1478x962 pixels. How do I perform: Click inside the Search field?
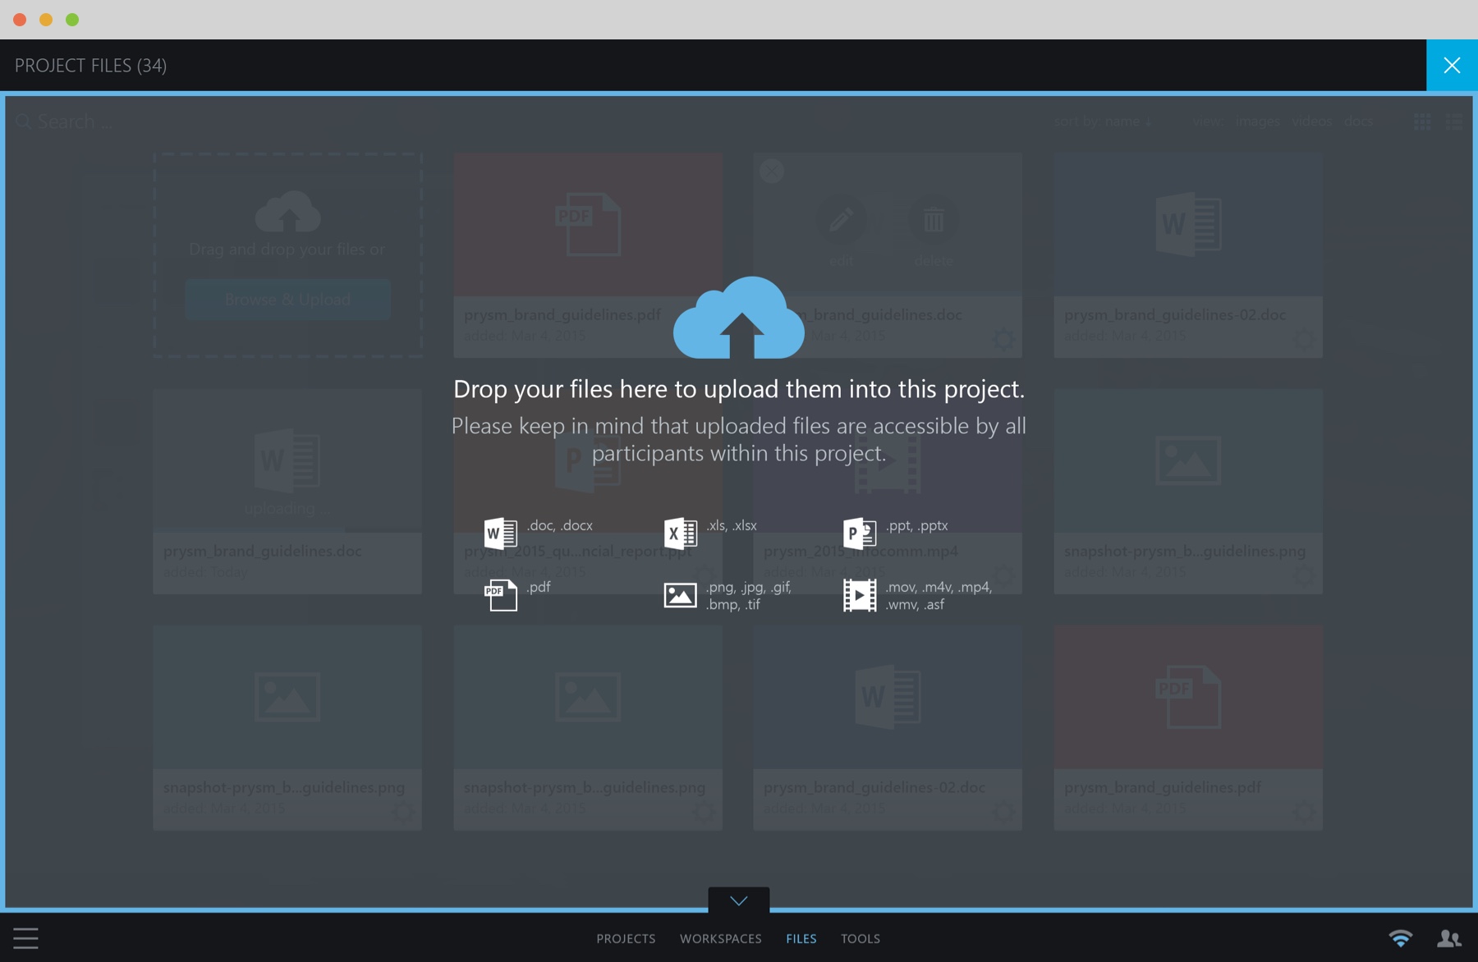click(x=74, y=121)
